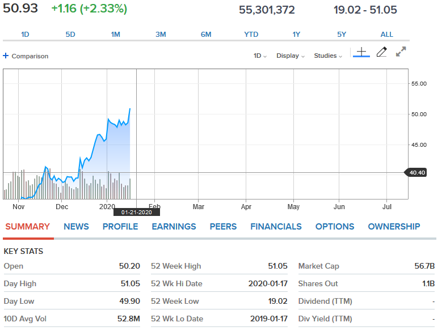446x331 pixels.
Task: Open the 1D interval dropdown
Action: (x=260, y=56)
